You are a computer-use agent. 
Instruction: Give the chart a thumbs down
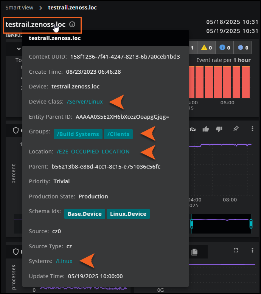(x=219, y=129)
